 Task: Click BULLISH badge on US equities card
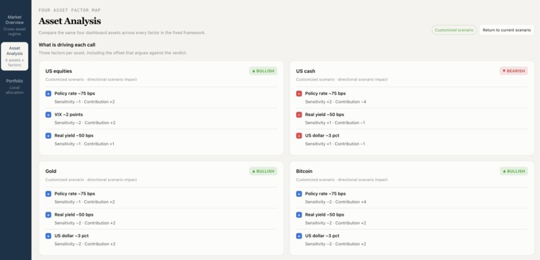click(263, 71)
